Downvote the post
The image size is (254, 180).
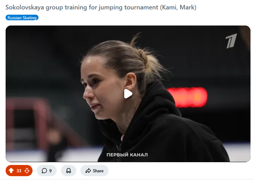click(x=27, y=171)
